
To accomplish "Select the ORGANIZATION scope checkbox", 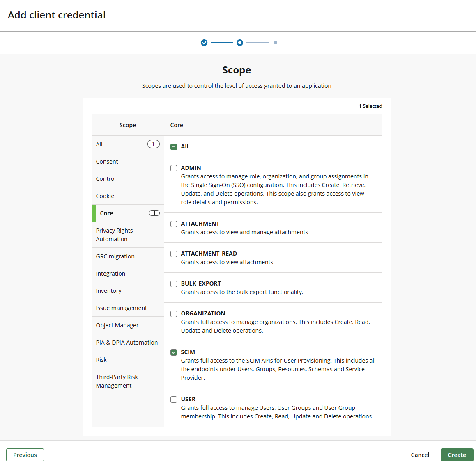I will (174, 314).
